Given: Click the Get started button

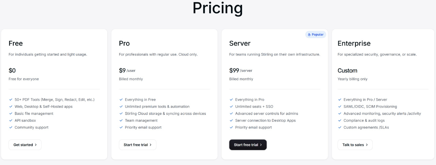Looking at the screenshot, I should 25,145.
